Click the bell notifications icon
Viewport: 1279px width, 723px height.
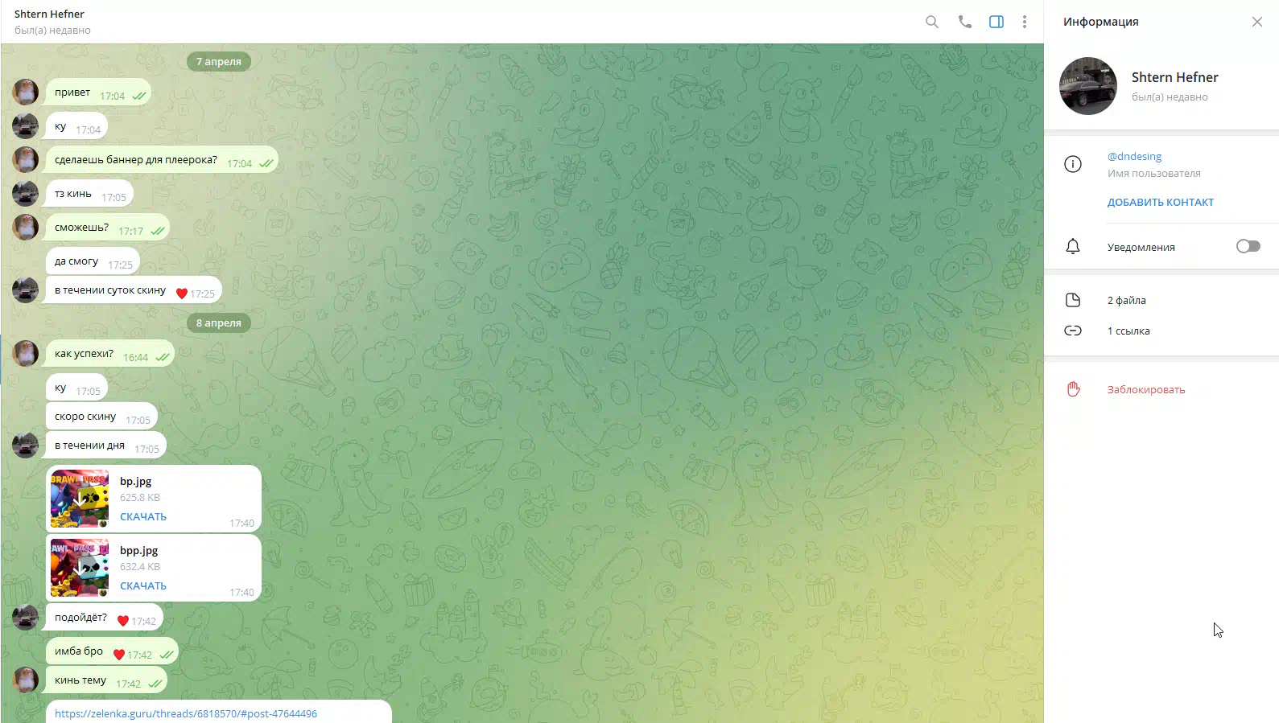click(1072, 246)
